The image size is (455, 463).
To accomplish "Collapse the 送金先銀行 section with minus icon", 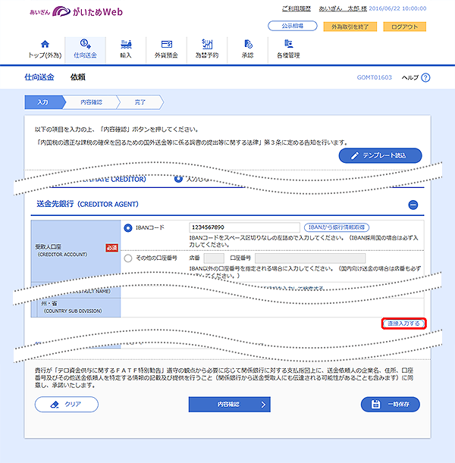I will (x=413, y=205).
